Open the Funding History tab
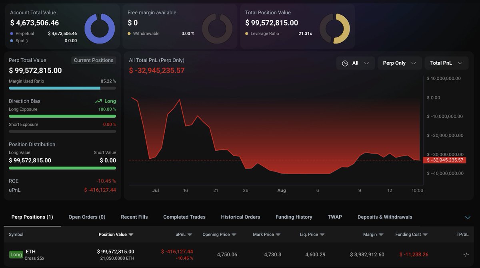 click(x=294, y=217)
